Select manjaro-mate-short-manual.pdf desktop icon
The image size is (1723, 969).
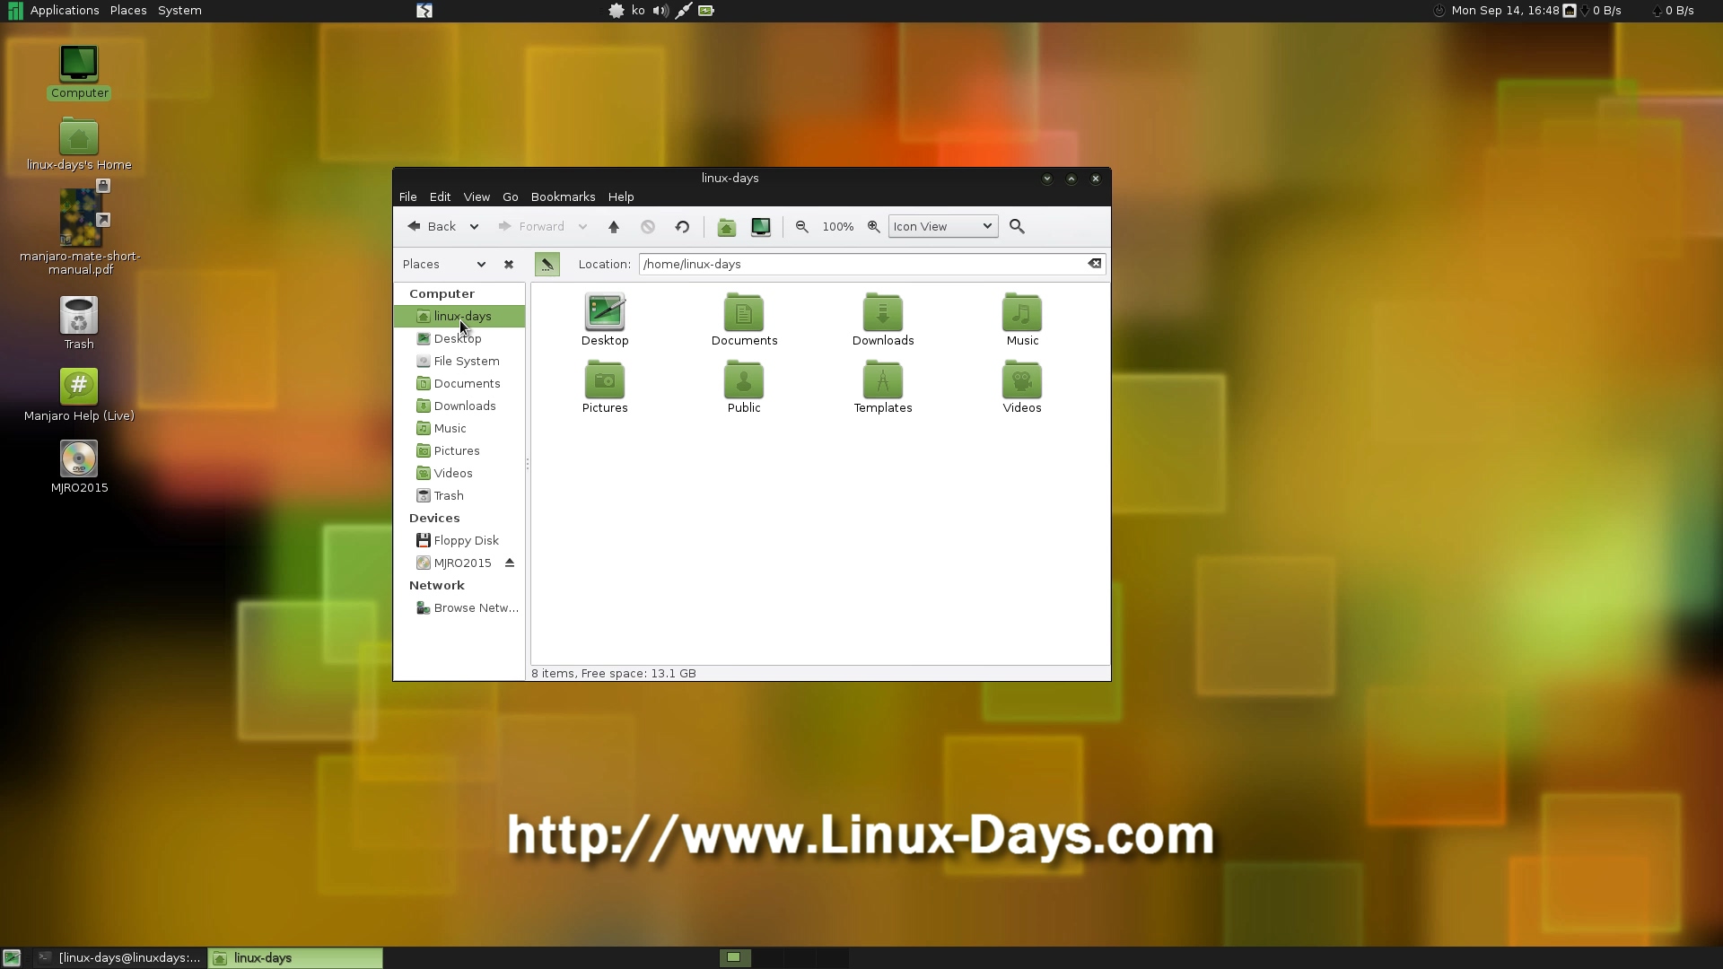(80, 230)
